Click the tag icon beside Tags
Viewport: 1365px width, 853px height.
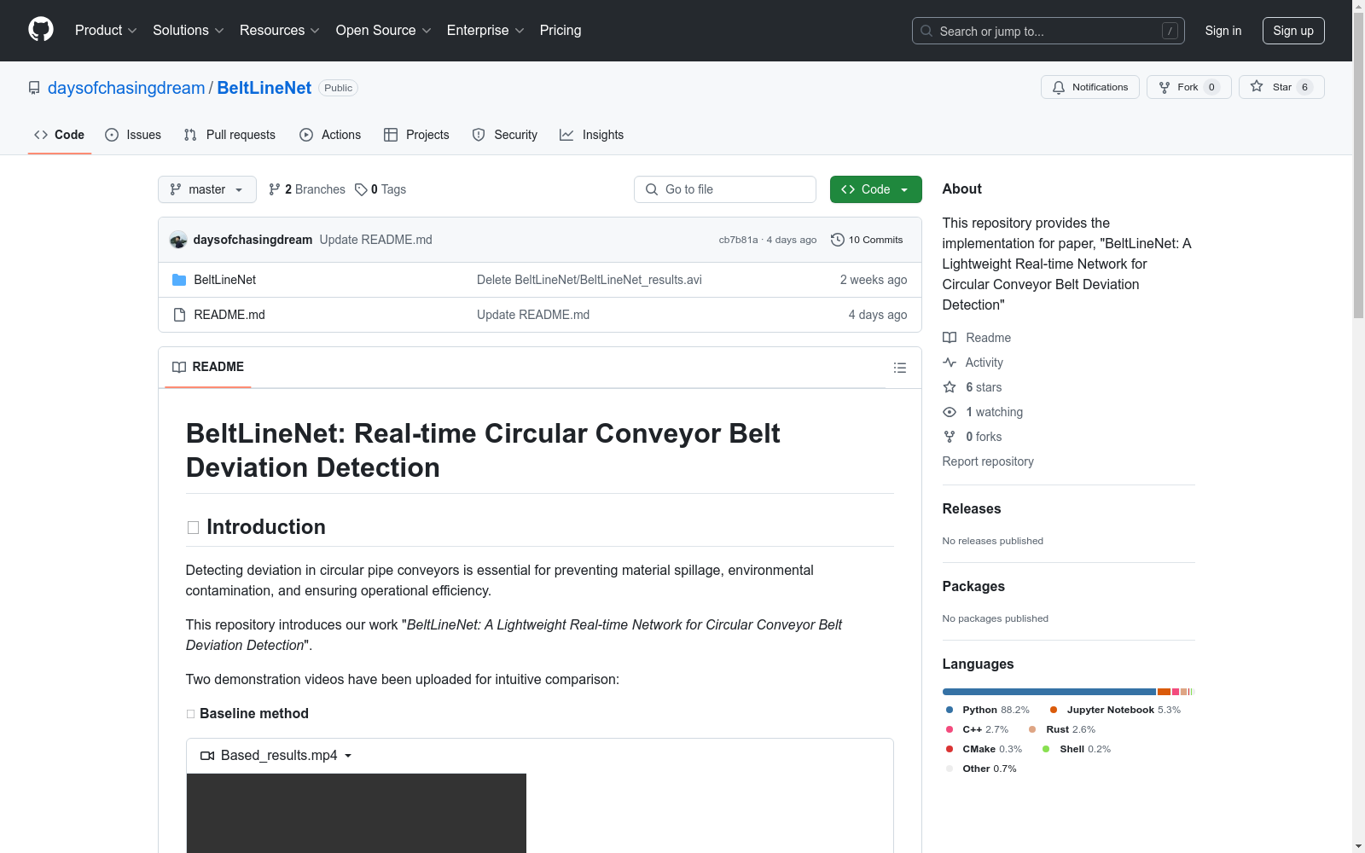click(361, 189)
